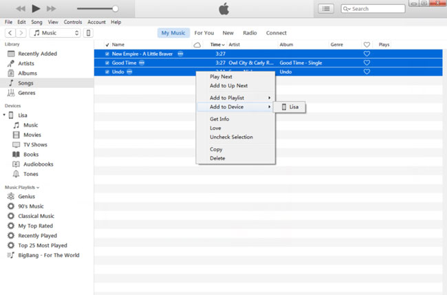Viewport: 447px width, 295px height.
Task: Open more options for Good Time song
Action: (x=142, y=63)
